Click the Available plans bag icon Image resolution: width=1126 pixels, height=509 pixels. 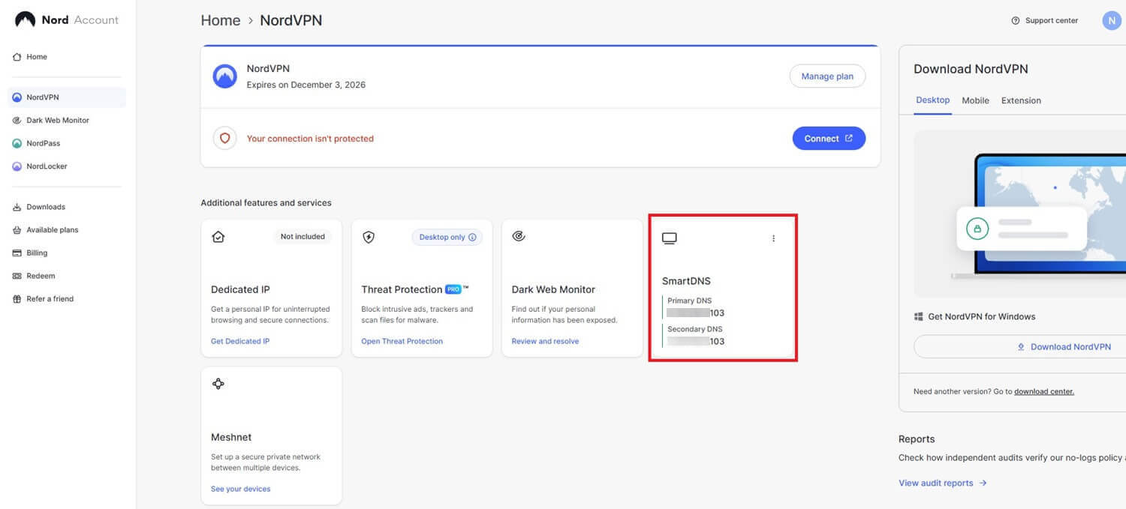pyautogui.click(x=17, y=230)
